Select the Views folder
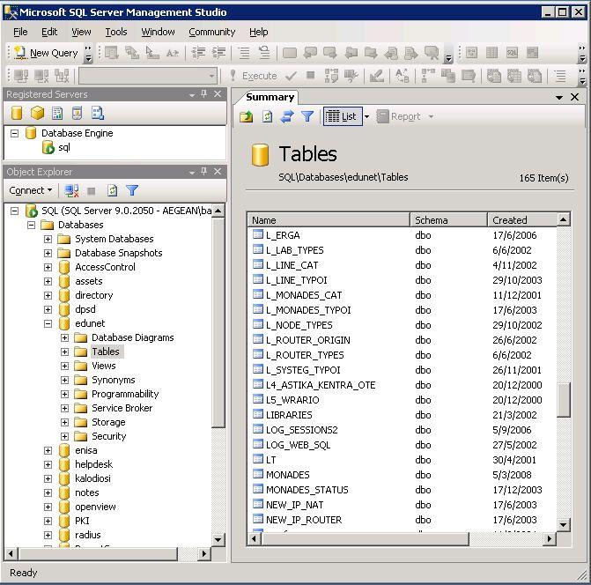591x585 pixels. tap(104, 366)
